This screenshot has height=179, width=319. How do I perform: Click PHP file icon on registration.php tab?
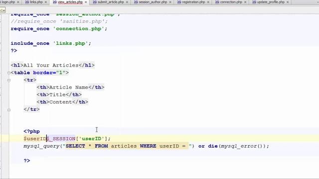[179, 2]
